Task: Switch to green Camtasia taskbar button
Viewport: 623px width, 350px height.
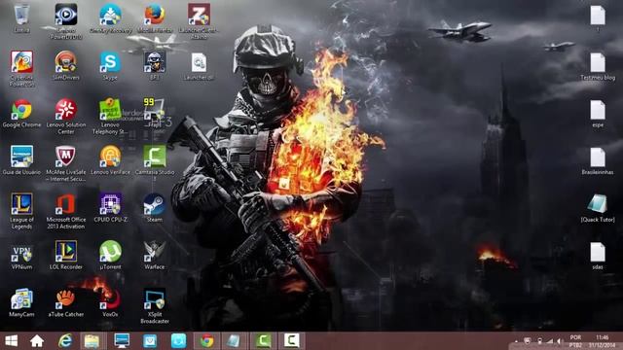Action: click(263, 340)
